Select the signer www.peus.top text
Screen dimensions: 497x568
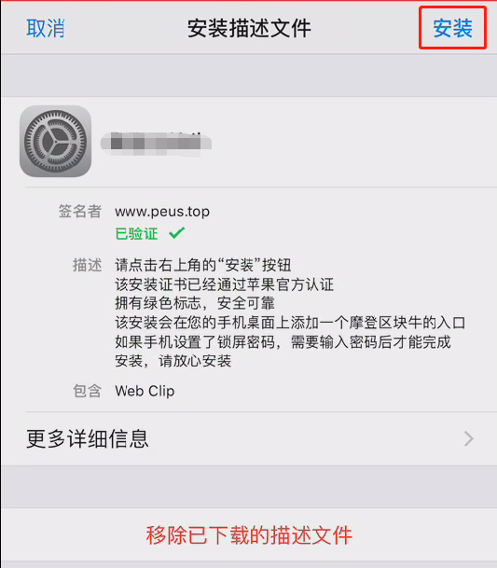click(x=162, y=212)
